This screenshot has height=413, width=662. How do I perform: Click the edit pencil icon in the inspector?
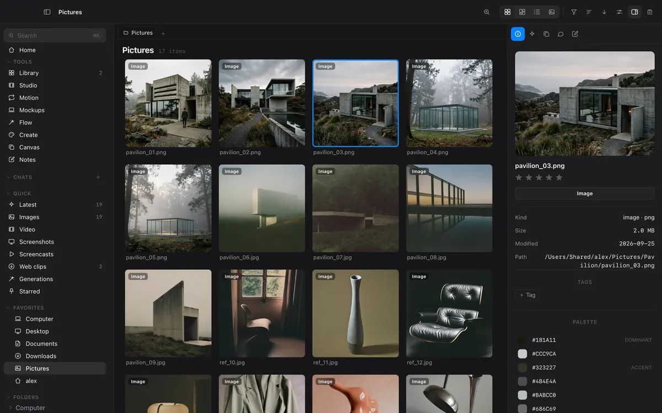point(575,34)
